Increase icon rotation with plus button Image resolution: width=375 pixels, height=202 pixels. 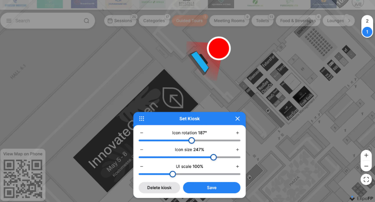tap(237, 133)
